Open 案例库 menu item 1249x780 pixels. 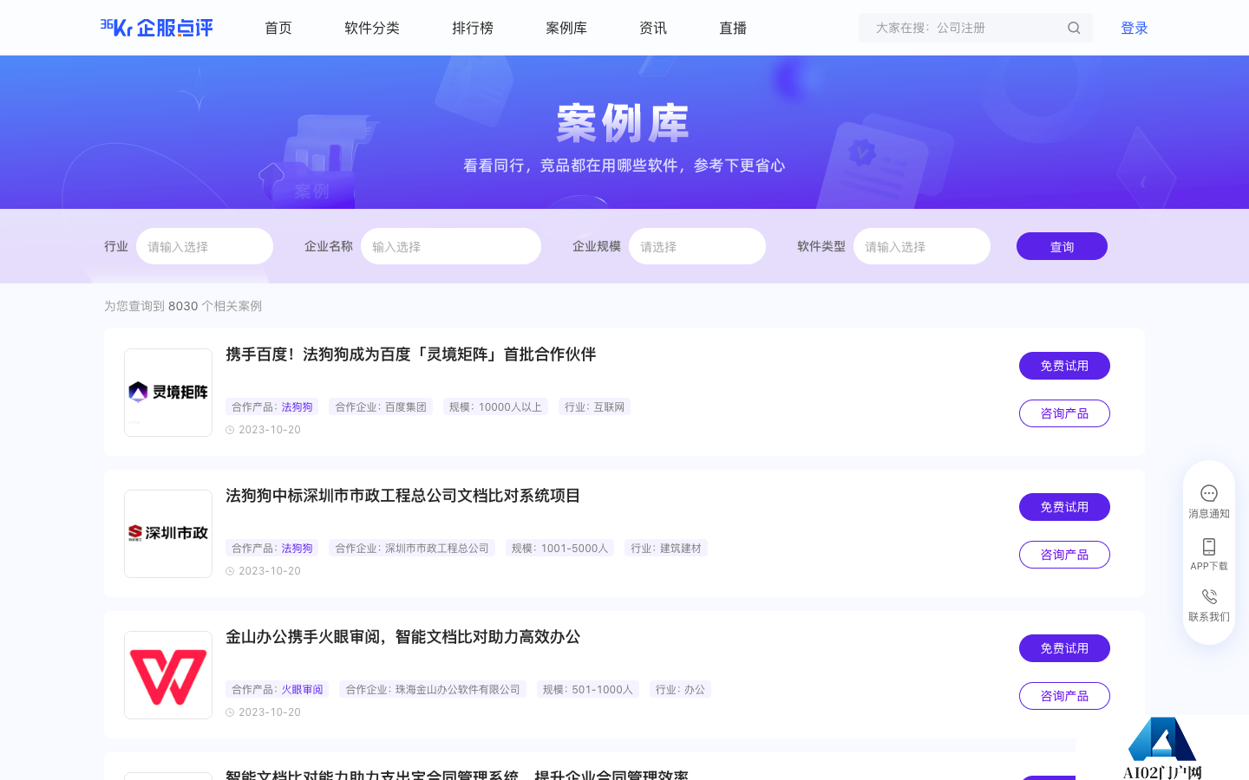(x=566, y=28)
